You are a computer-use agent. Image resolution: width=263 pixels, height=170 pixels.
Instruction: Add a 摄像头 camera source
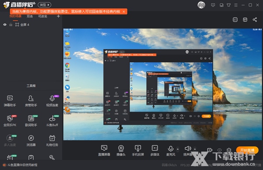[121, 150]
